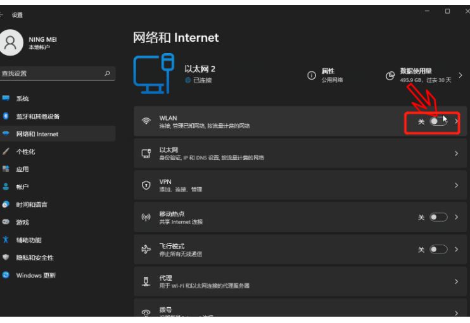Select Personalization (个性化) in sidebar
The image size is (470, 323).
pos(25,152)
